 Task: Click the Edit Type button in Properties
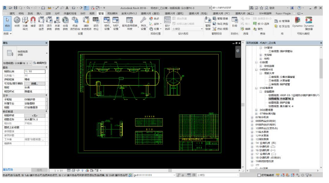pos(40,63)
